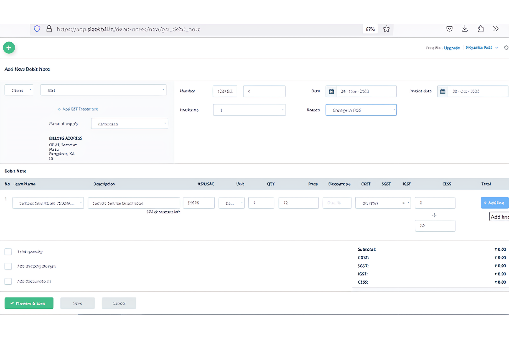509x339 pixels.
Task: Click the second CESS field below plus
Action: (435, 226)
